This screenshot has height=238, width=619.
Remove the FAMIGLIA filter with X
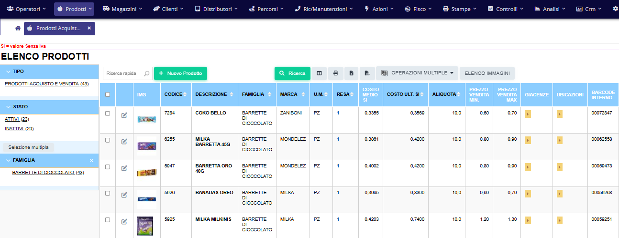pos(92,161)
